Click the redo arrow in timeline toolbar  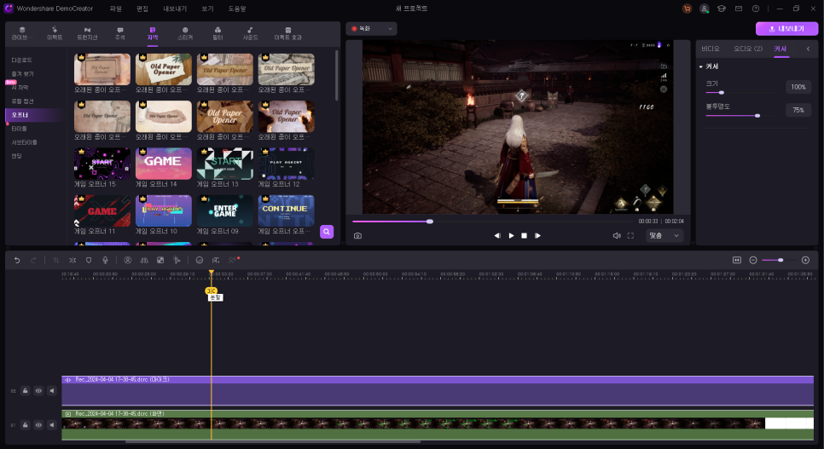pos(33,260)
